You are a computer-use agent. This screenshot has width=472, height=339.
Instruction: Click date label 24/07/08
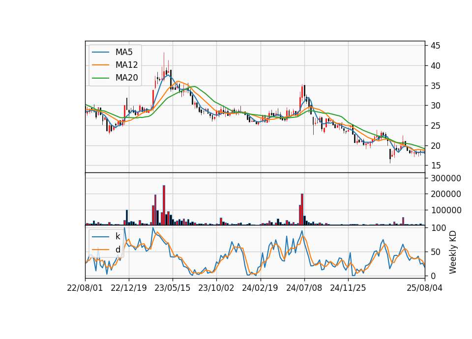304,288
